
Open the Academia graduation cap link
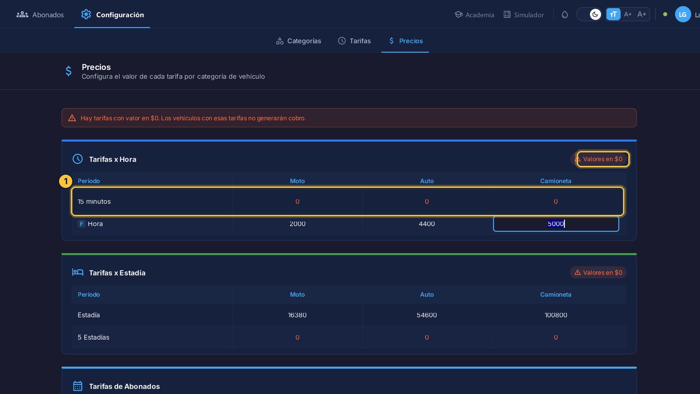(x=474, y=14)
